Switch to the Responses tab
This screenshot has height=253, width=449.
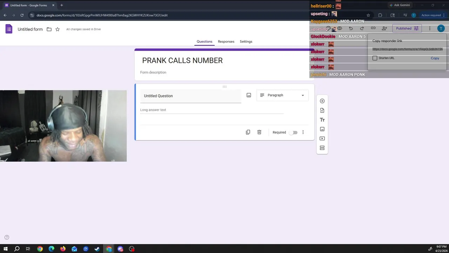(x=226, y=41)
